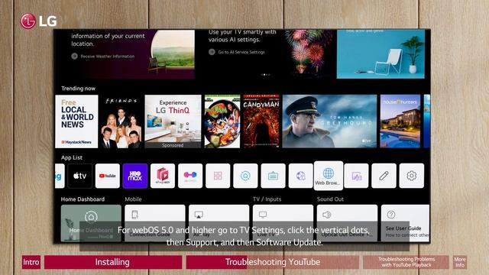
Task: Open the green TV guide app tile
Action: (x=273, y=176)
